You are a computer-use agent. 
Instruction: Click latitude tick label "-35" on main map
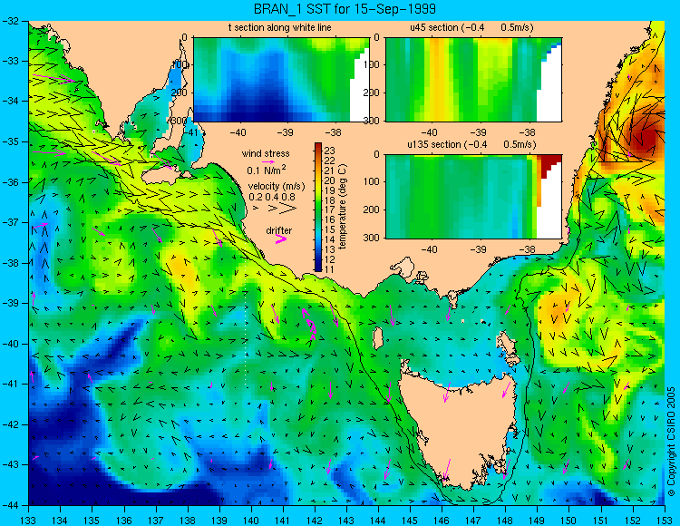(x=12, y=141)
